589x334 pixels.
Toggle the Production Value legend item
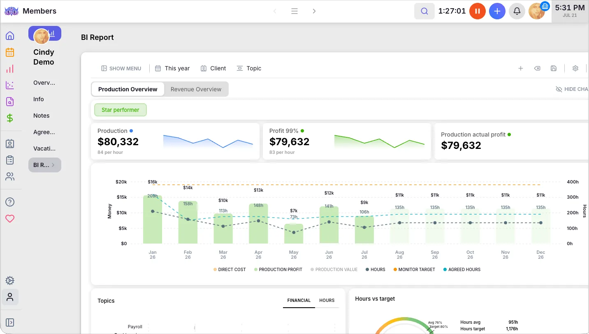tap(334, 269)
